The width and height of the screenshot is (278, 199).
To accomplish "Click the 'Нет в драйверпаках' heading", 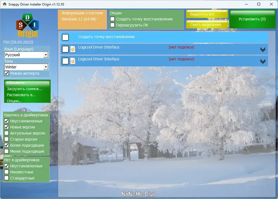I will pyautogui.click(x=22, y=160).
